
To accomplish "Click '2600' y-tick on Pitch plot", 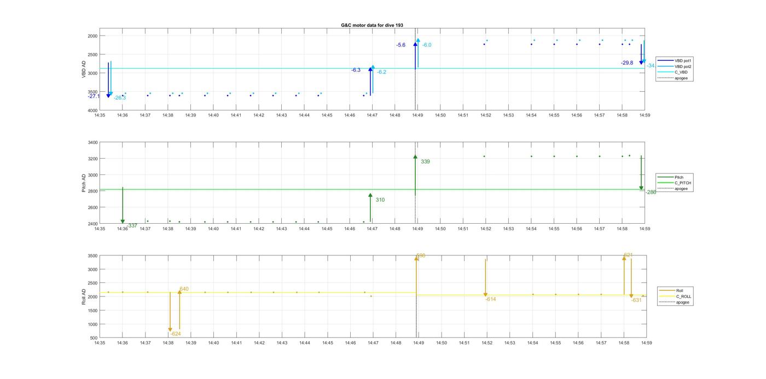I will 92,208.
